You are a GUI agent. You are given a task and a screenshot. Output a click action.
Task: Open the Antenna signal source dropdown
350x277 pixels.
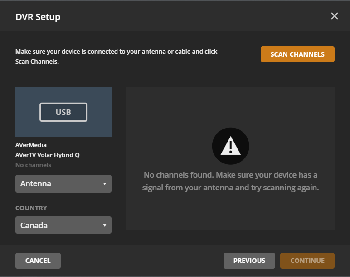59,184
